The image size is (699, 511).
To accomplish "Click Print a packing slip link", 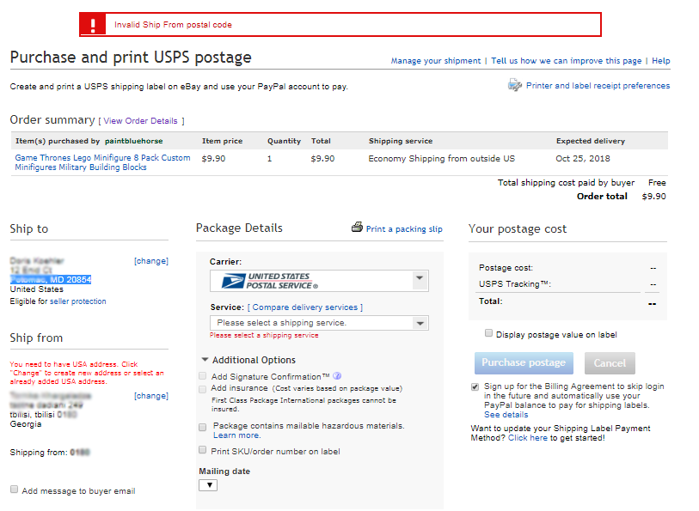I will [404, 229].
